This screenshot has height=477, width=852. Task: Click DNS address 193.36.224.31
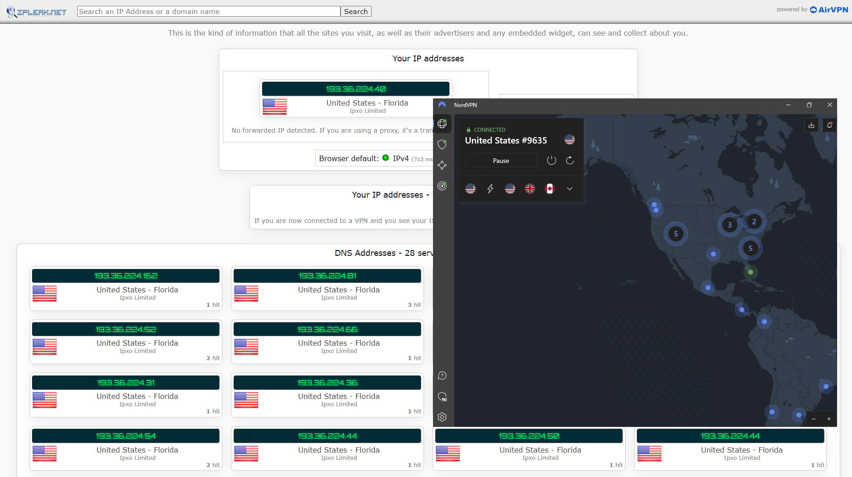(x=126, y=383)
